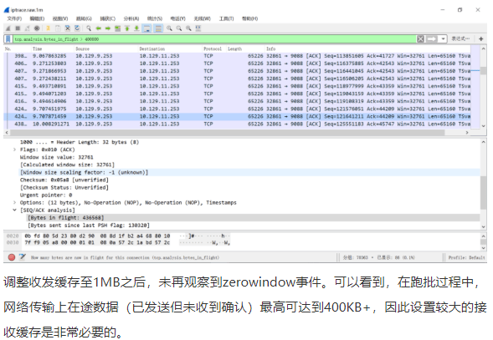Select packet at time 10.008291271
Image resolution: width=493 pixels, height=340 pixels.
click(x=238, y=124)
